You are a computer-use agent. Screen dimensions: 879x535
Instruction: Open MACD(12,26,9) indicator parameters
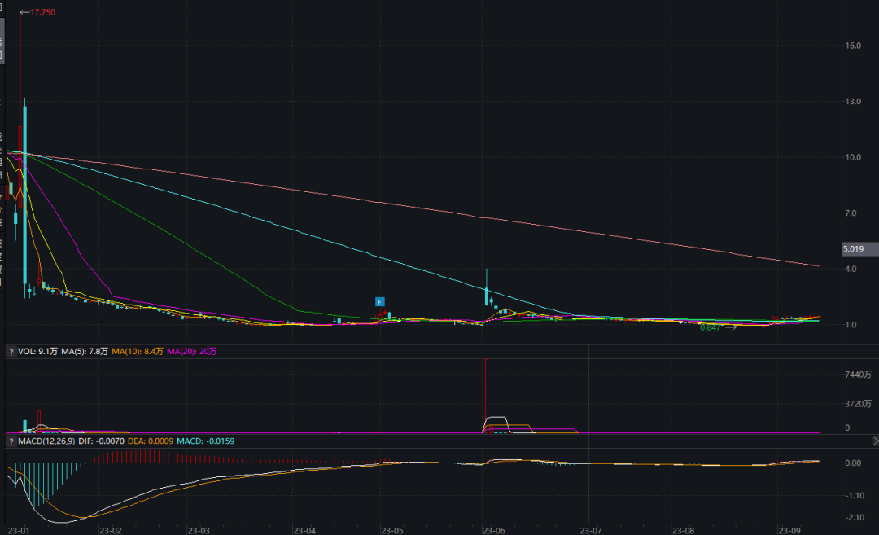(x=46, y=441)
